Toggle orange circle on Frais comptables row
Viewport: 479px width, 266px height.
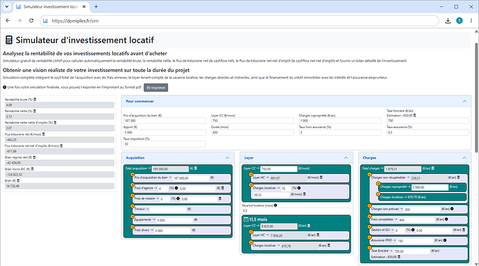369,217
